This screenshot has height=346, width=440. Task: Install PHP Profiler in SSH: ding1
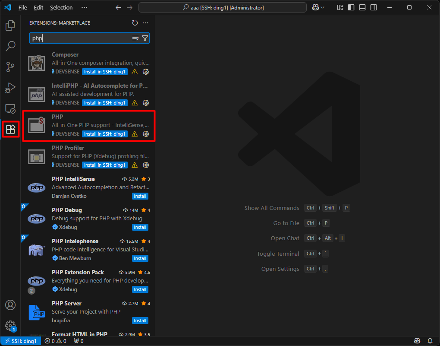click(105, 165)
